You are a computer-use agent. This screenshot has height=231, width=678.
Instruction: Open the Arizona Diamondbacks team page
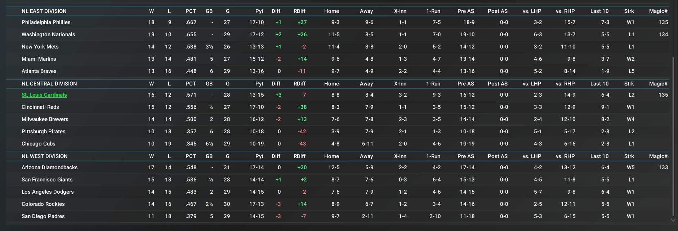coord(50,167)
